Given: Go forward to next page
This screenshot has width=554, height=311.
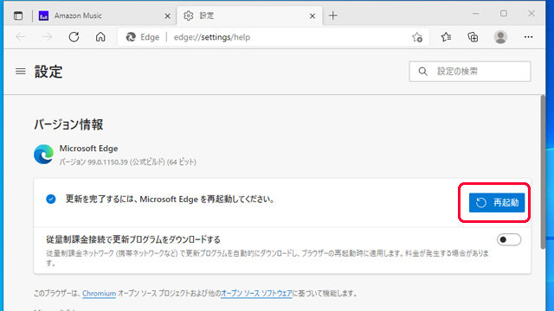Looking at the screenshot, I should pyautogui.click(x=47, y=36).
